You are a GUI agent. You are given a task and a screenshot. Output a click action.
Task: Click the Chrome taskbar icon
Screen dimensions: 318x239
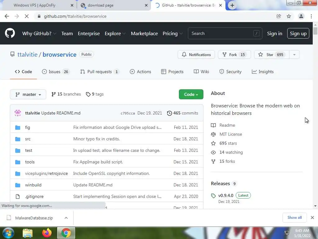tap(66, 233)
